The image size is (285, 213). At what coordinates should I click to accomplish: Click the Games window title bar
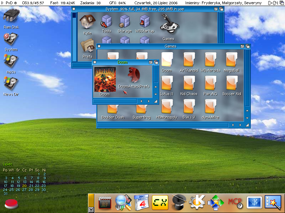pos(170,47)
